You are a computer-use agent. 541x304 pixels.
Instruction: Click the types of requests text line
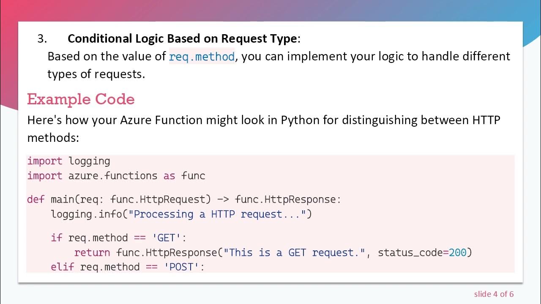[96, 74]
